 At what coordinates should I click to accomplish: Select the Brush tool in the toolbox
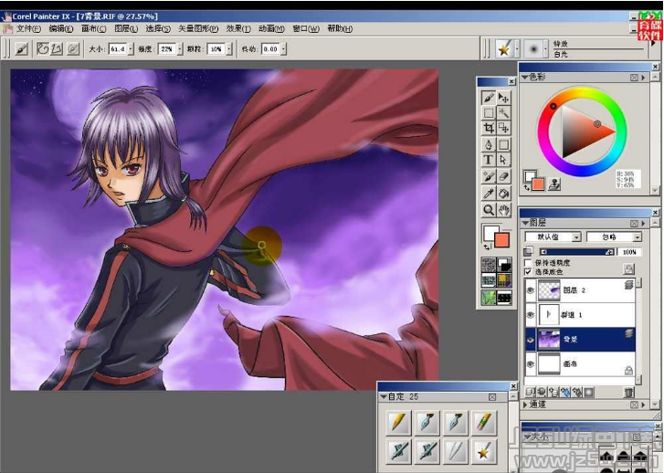tap(489, 98)
